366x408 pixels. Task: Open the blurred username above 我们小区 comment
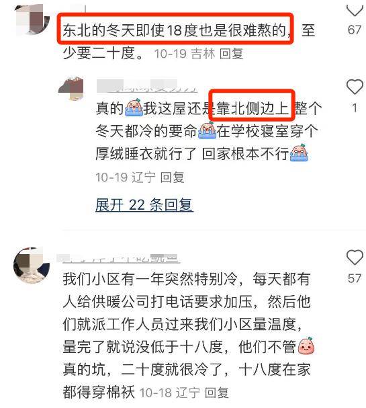(x=118, y=258)
